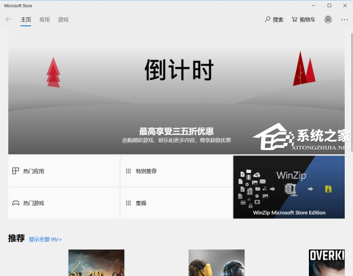
Task: Open the first recommended game thumbnail
Action: point(96,262)
